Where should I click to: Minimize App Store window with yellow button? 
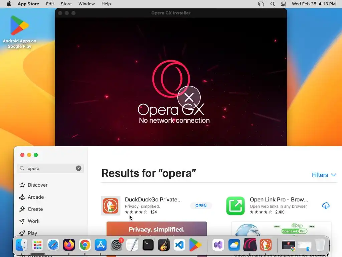(x=29, y=155)
